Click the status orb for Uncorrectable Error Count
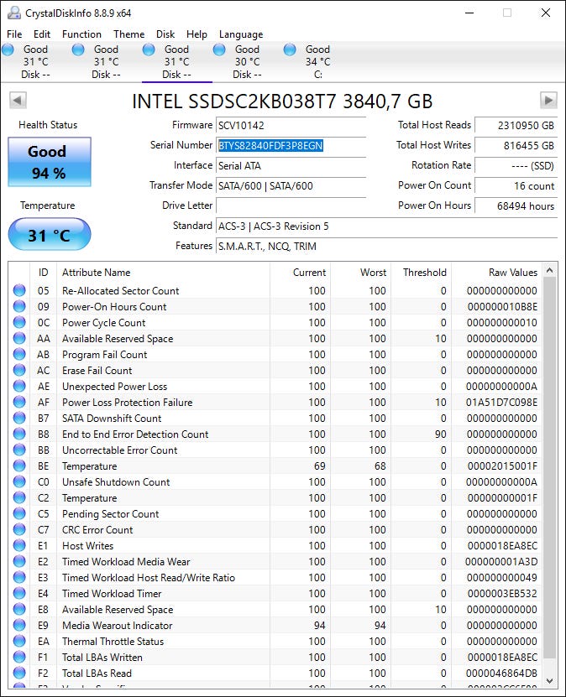Viewport: 566px width, 697px height. point(19,450)
